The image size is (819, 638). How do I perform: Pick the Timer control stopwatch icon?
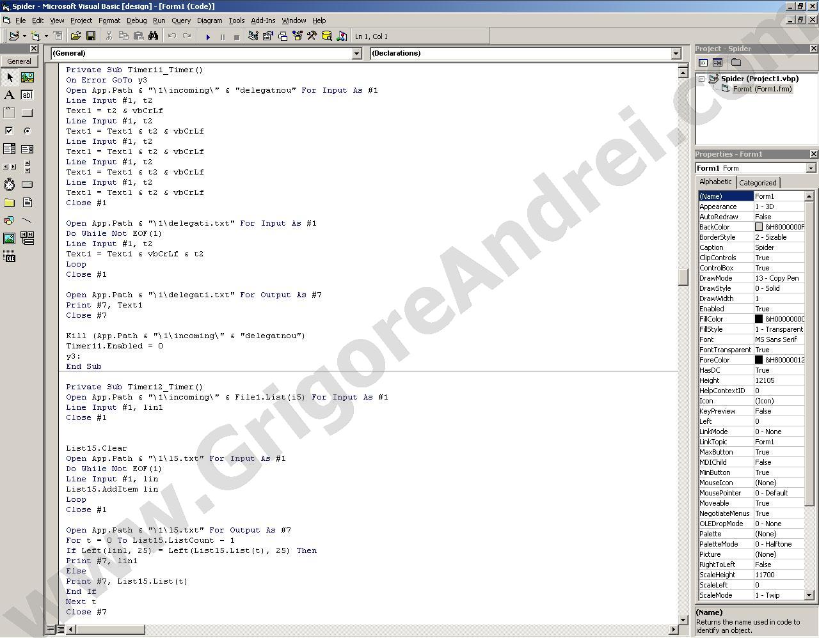coord(9,185)
